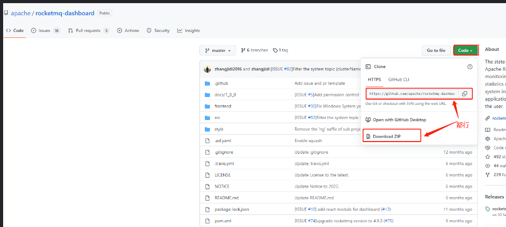
Task: Click the #12 pull request link
Action: pos(386,209)
